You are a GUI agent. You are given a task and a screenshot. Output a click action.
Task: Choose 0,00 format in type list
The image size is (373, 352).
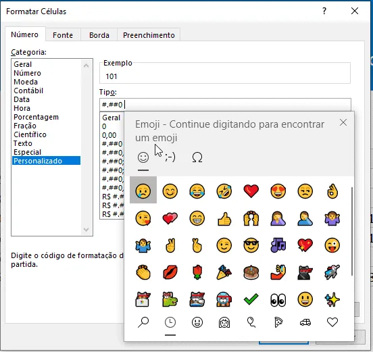109,135
